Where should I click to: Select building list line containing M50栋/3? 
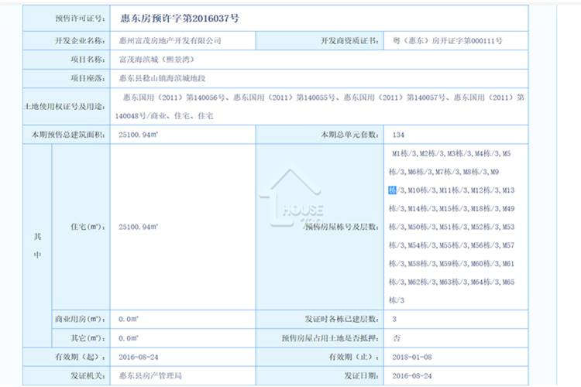click(452, 227)
